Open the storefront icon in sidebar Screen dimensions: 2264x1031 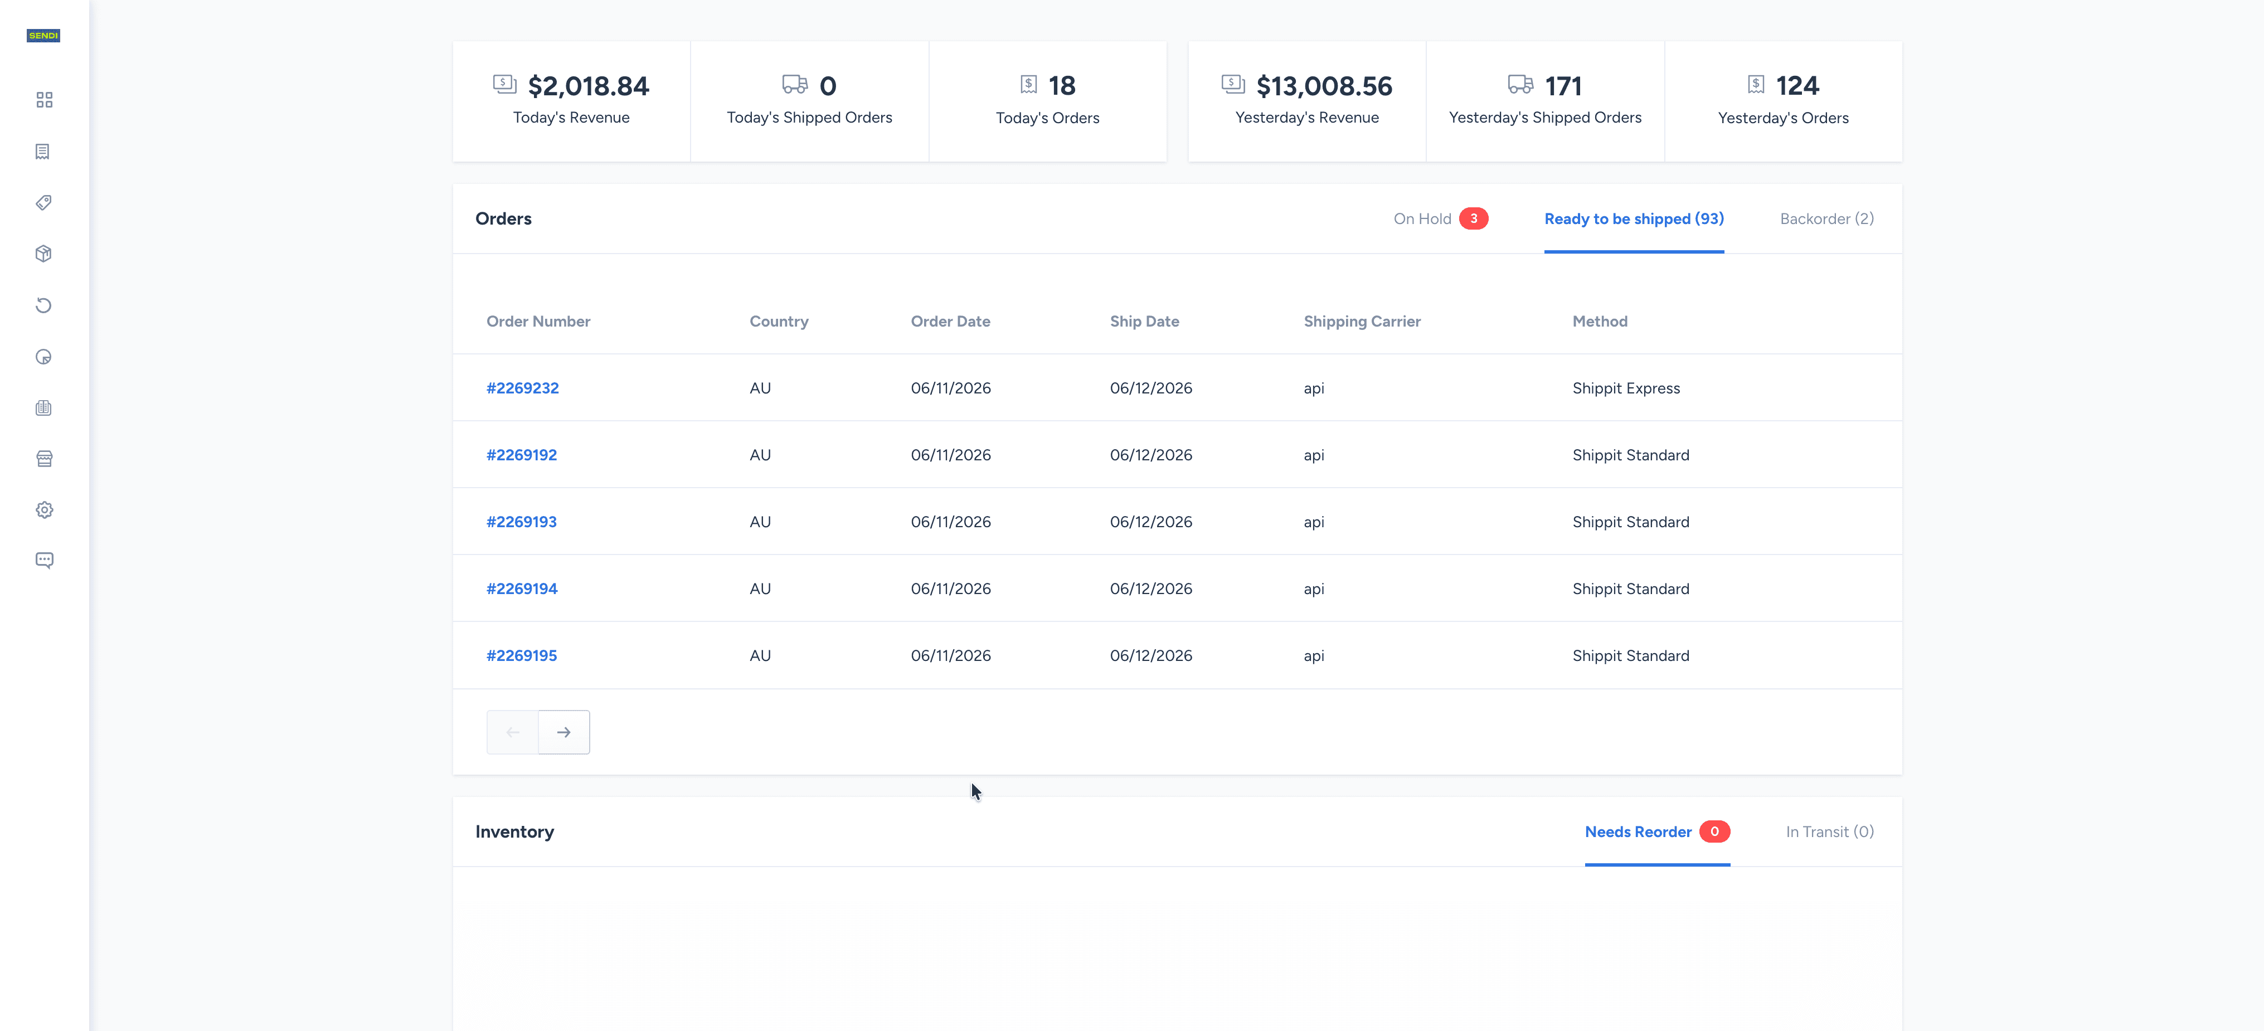click(x=44, y=459)
